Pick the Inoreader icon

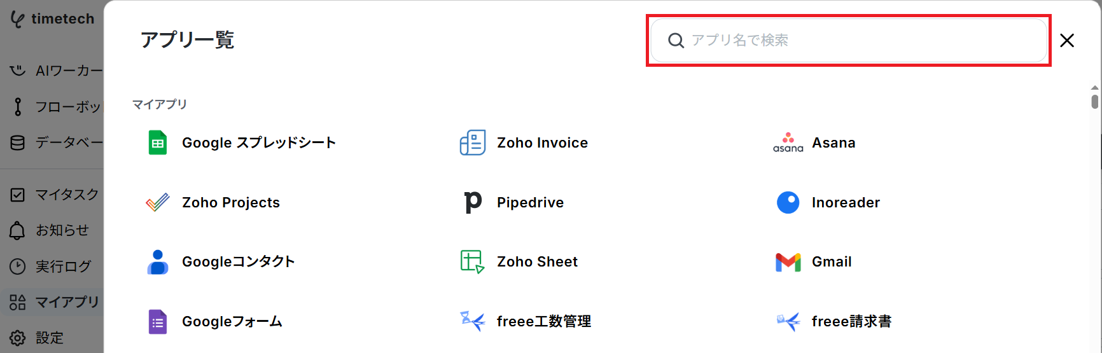pos(788,202)
